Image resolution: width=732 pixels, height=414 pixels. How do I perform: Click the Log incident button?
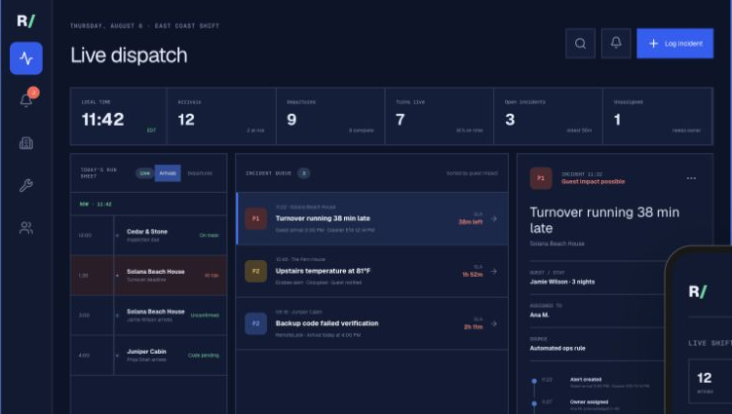(x=675, y=44)
